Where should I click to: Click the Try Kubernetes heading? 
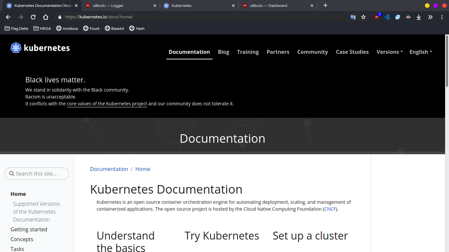(x=222, y=236)
